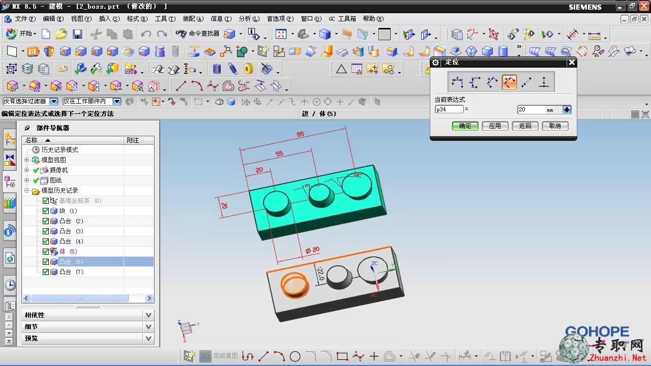The height and width of the screenshot is (366, 651).
Task: Toggle the checkbox for 基准坐标系 (0)
Action: click(x=46, y=201)
